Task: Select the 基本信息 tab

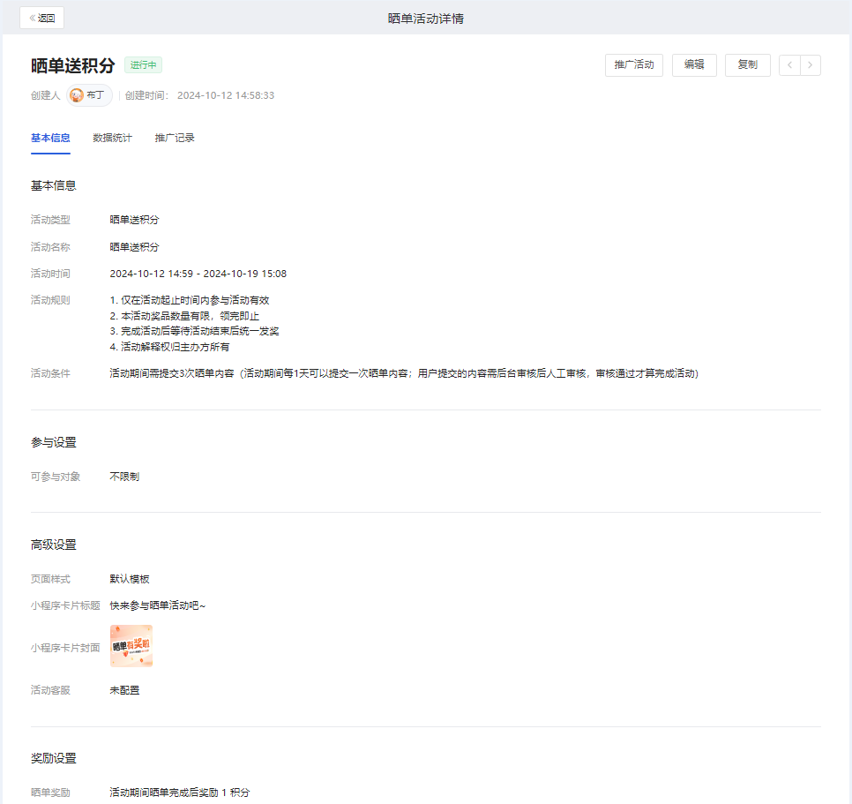Action: click(50, 138)
